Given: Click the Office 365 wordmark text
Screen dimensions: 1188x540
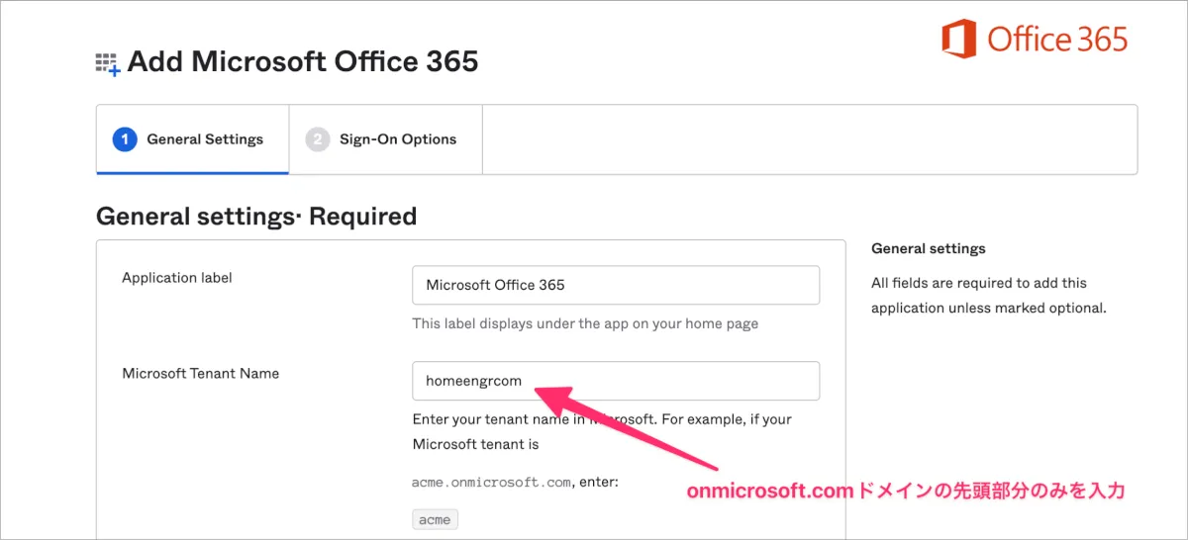Looking at the screenshot, I should tap(1057, 41).
